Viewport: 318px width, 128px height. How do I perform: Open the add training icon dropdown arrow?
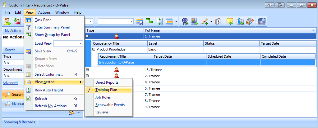(211, 21)
